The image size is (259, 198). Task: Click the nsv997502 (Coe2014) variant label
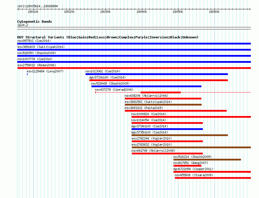coord(34,41)
